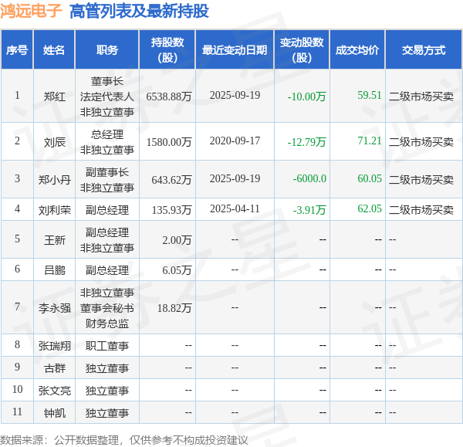Click the 鸿远电子 company title
463x447 pixels.
coord(31,12)
